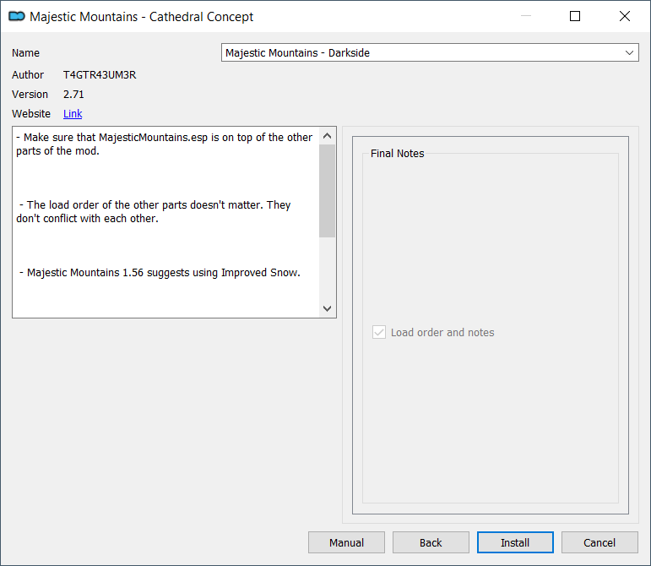Maximize the Cathedral Concept installer window

pos(575,16)
